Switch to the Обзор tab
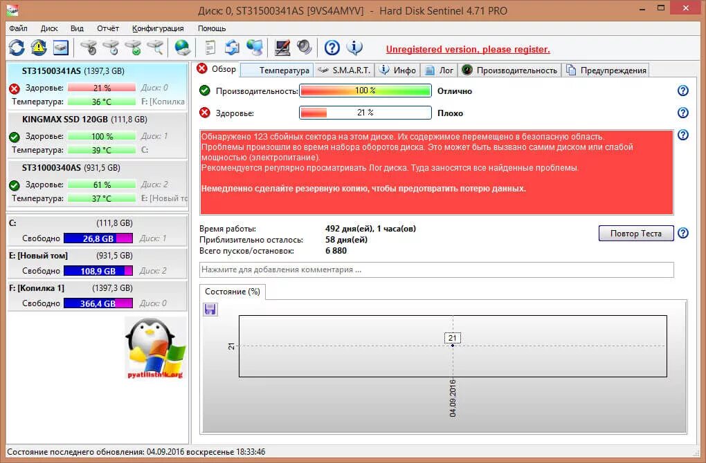 click(x=217, y=69)
